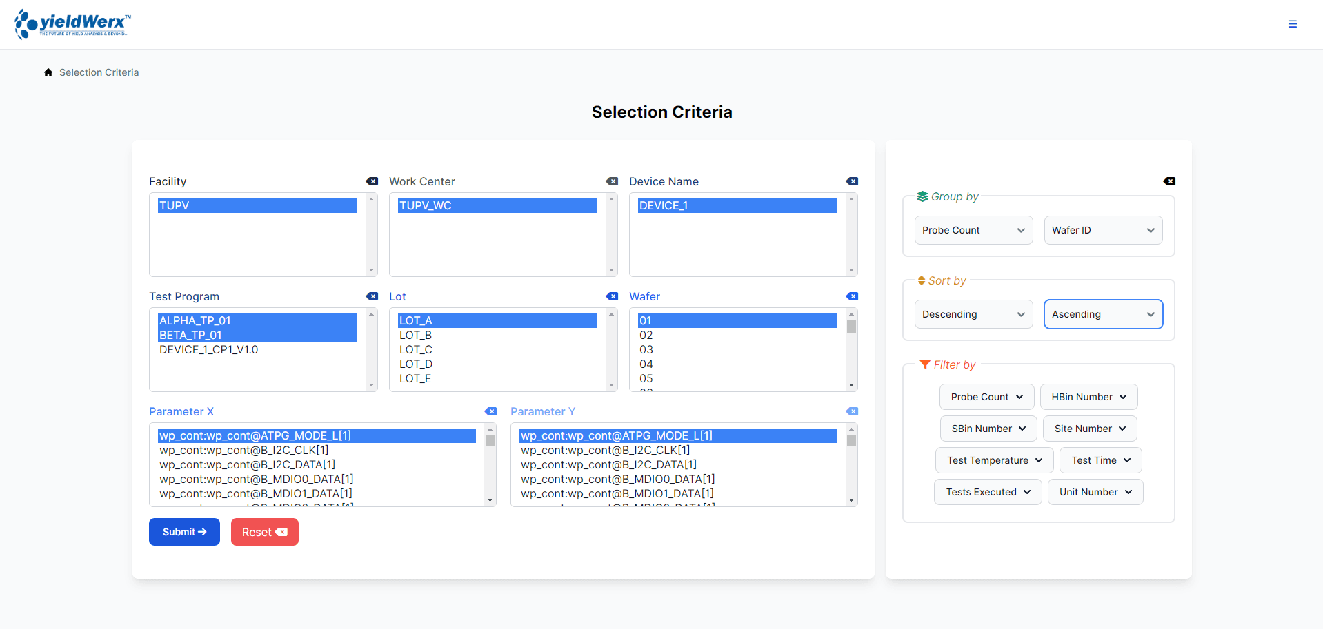Choose B_MDIO0_DATA[1] in Parameter Y

click(x=678, y=479)
